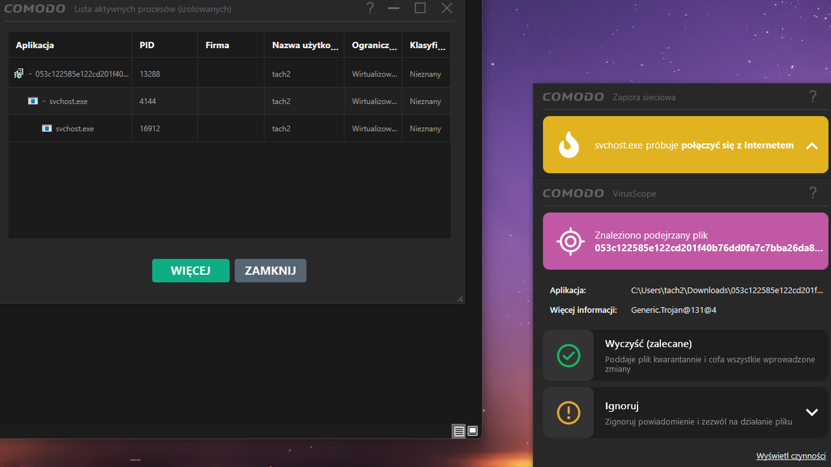Sort by the Nazwa użytkownika column header
This screenshot has height=467, width=831.
[304, 45]
